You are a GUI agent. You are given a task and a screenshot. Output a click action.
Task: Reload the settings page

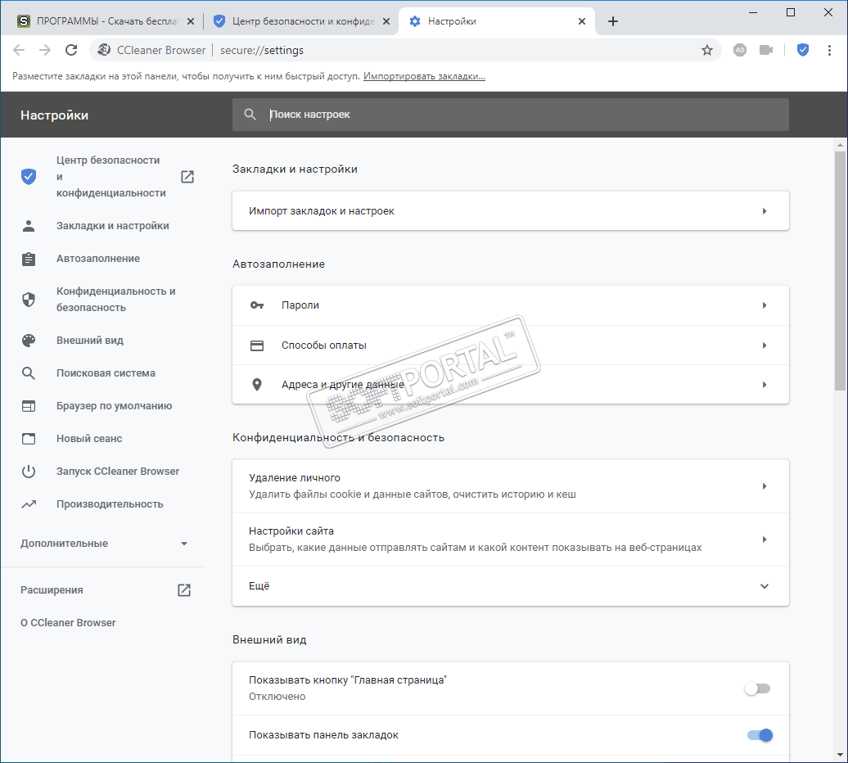[x=71, y=50]
